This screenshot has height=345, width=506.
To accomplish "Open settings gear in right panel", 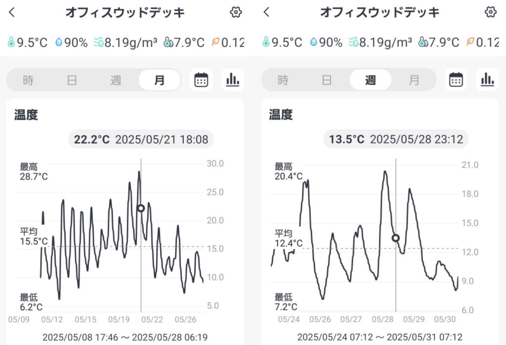I will pyautogui.click(x=490, y=12).
